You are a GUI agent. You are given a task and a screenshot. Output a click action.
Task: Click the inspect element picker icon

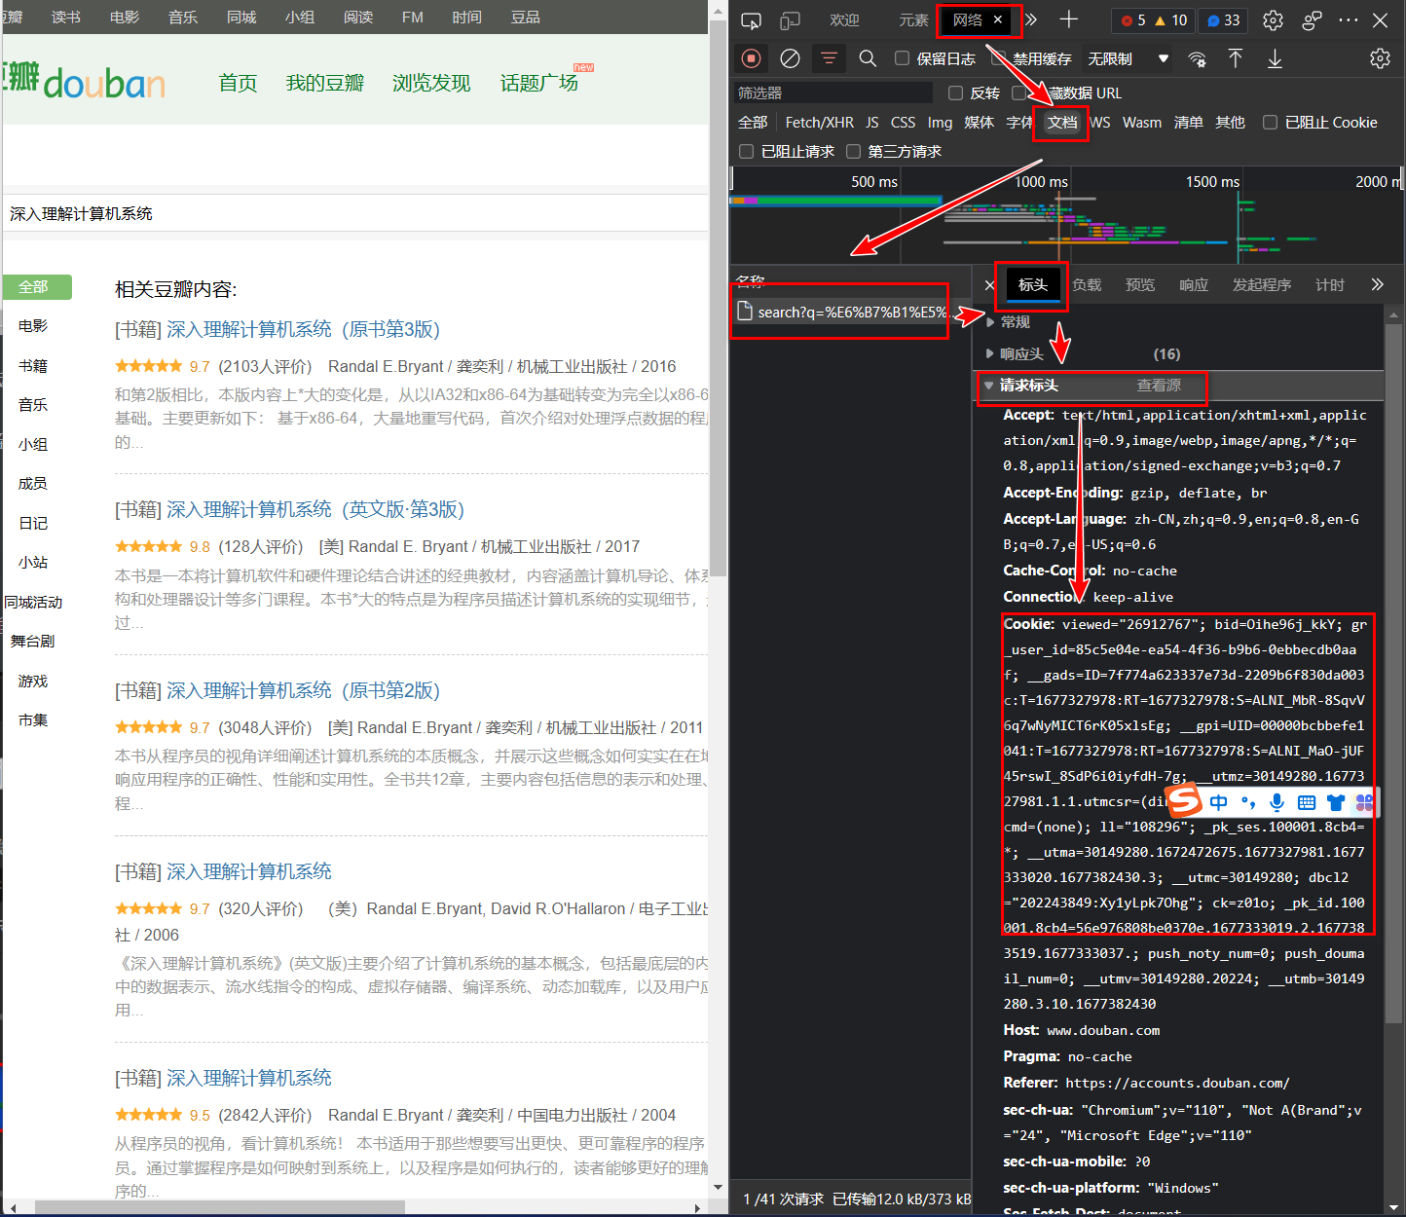pos(751,20)
